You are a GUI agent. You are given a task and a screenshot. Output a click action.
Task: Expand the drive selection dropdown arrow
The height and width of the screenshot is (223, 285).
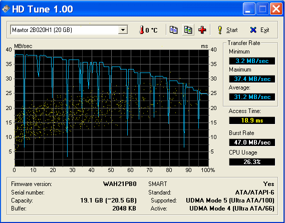123,30
